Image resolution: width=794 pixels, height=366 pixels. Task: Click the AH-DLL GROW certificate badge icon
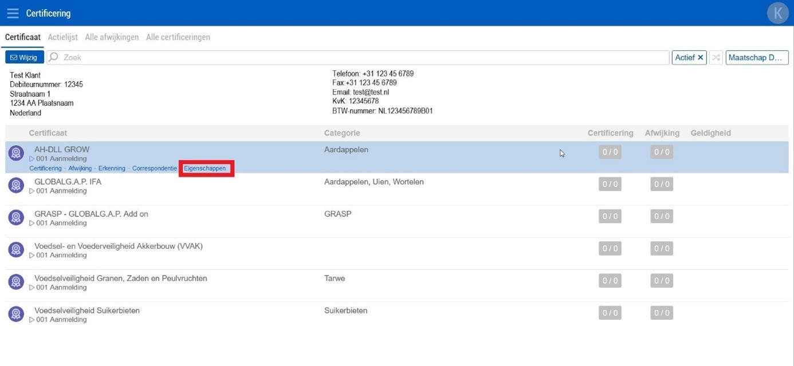pos(16,153)
